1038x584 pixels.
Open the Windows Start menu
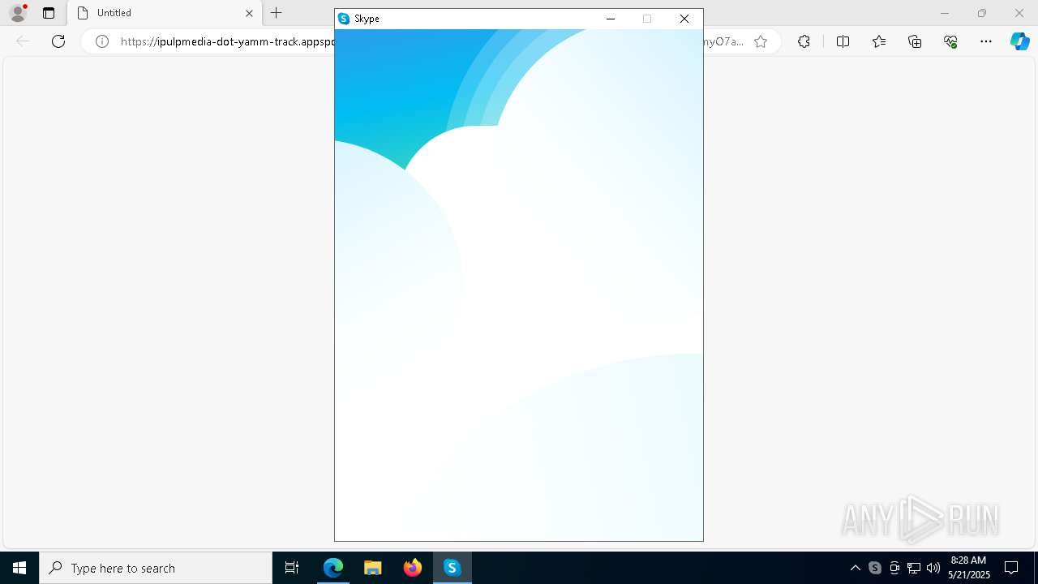19,568
